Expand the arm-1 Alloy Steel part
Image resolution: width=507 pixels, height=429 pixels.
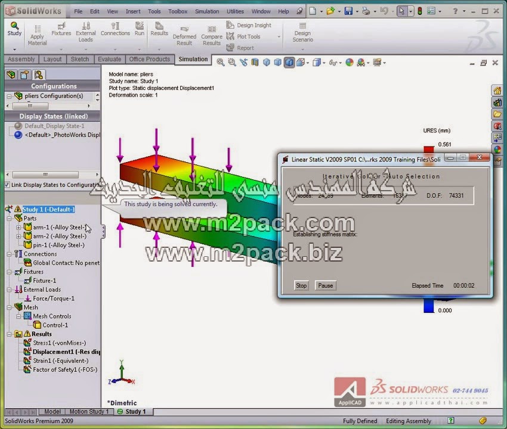coord(18,227)
